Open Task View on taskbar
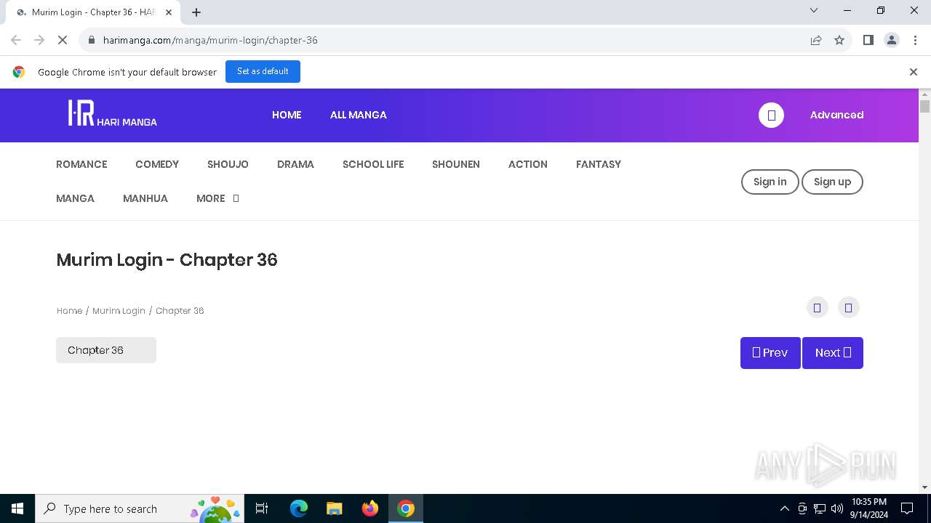Viewport: 931px width, 523px height. click(x=262, y=508)
